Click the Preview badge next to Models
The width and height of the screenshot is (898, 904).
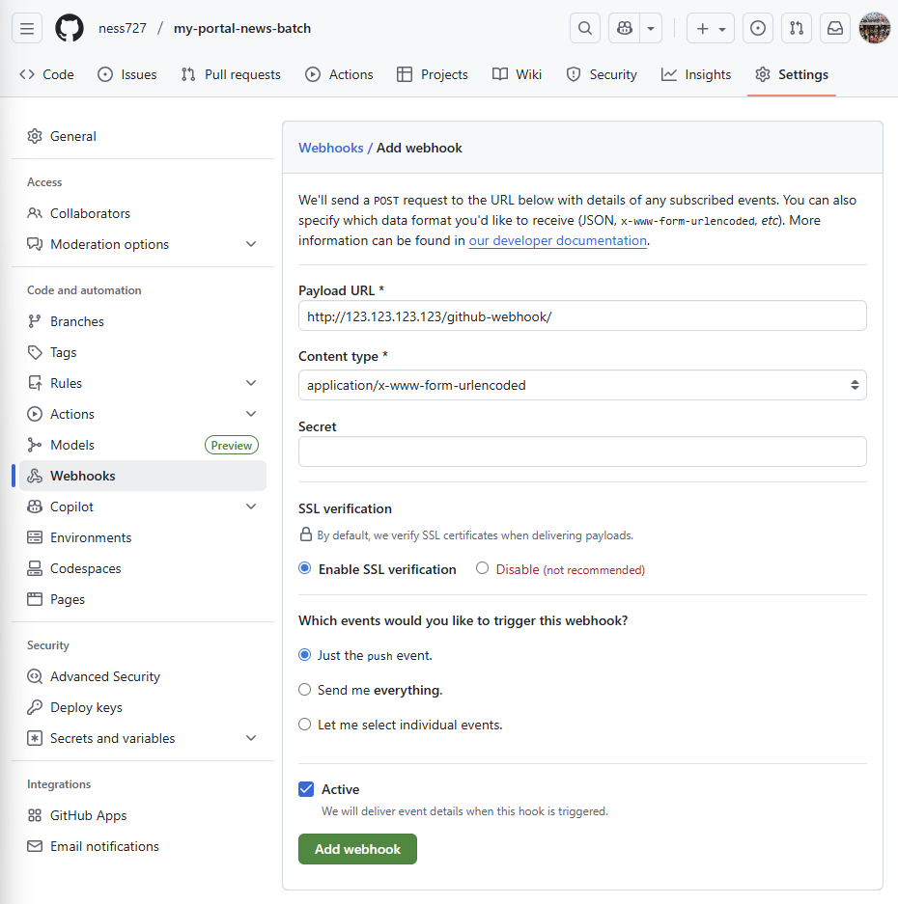[232, 445]
